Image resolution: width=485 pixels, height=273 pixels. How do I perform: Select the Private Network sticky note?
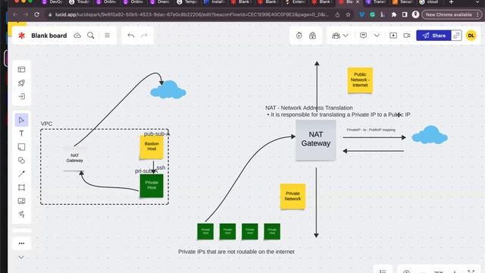tap(293, 196)
